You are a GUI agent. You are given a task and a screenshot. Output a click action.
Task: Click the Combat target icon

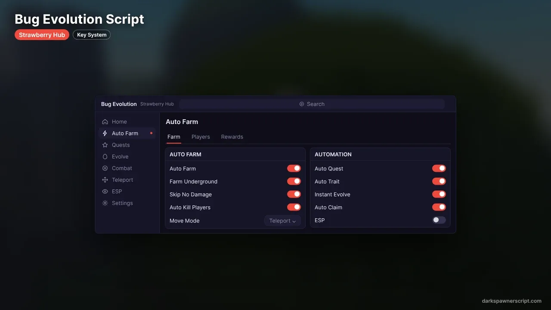pyautogui.click(x=105, y=168)
